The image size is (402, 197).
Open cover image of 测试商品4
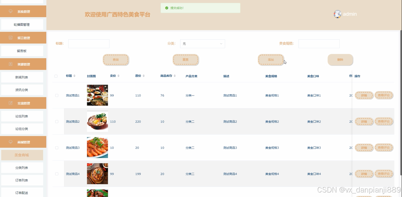pyautogui.click(x=97, y=174)
